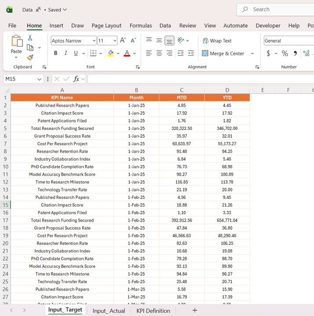The width and height of the screenshot is (314, 316).
Task: Apply Percent Style number format
Action: tap(285, 53)
